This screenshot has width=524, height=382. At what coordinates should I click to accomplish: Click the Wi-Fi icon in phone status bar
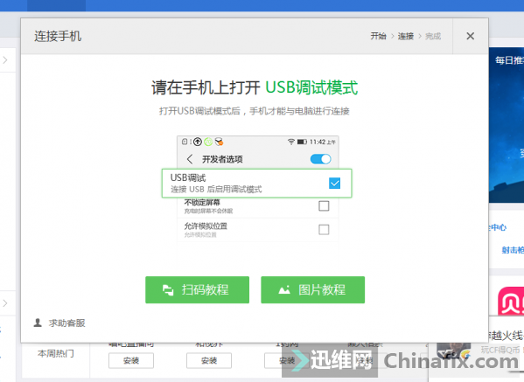pos(291,142)
